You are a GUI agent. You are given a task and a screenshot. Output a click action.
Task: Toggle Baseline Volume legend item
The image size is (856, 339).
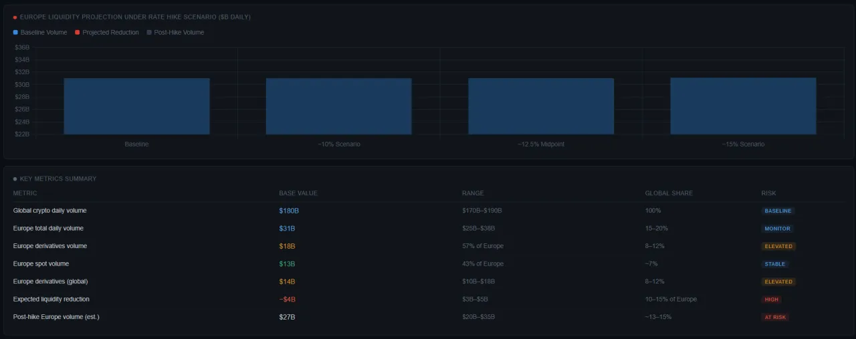[x=39, y=33]
